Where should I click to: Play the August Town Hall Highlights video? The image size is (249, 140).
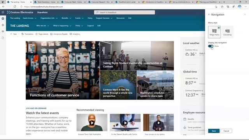click(x=92, y=123)
